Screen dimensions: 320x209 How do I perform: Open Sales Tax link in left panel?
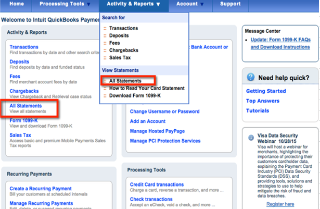point(20,136)
